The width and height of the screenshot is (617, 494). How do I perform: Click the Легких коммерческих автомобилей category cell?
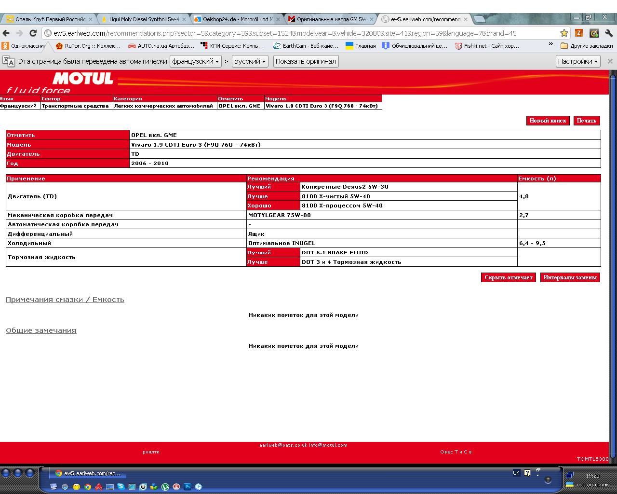[x=164, y=106]
